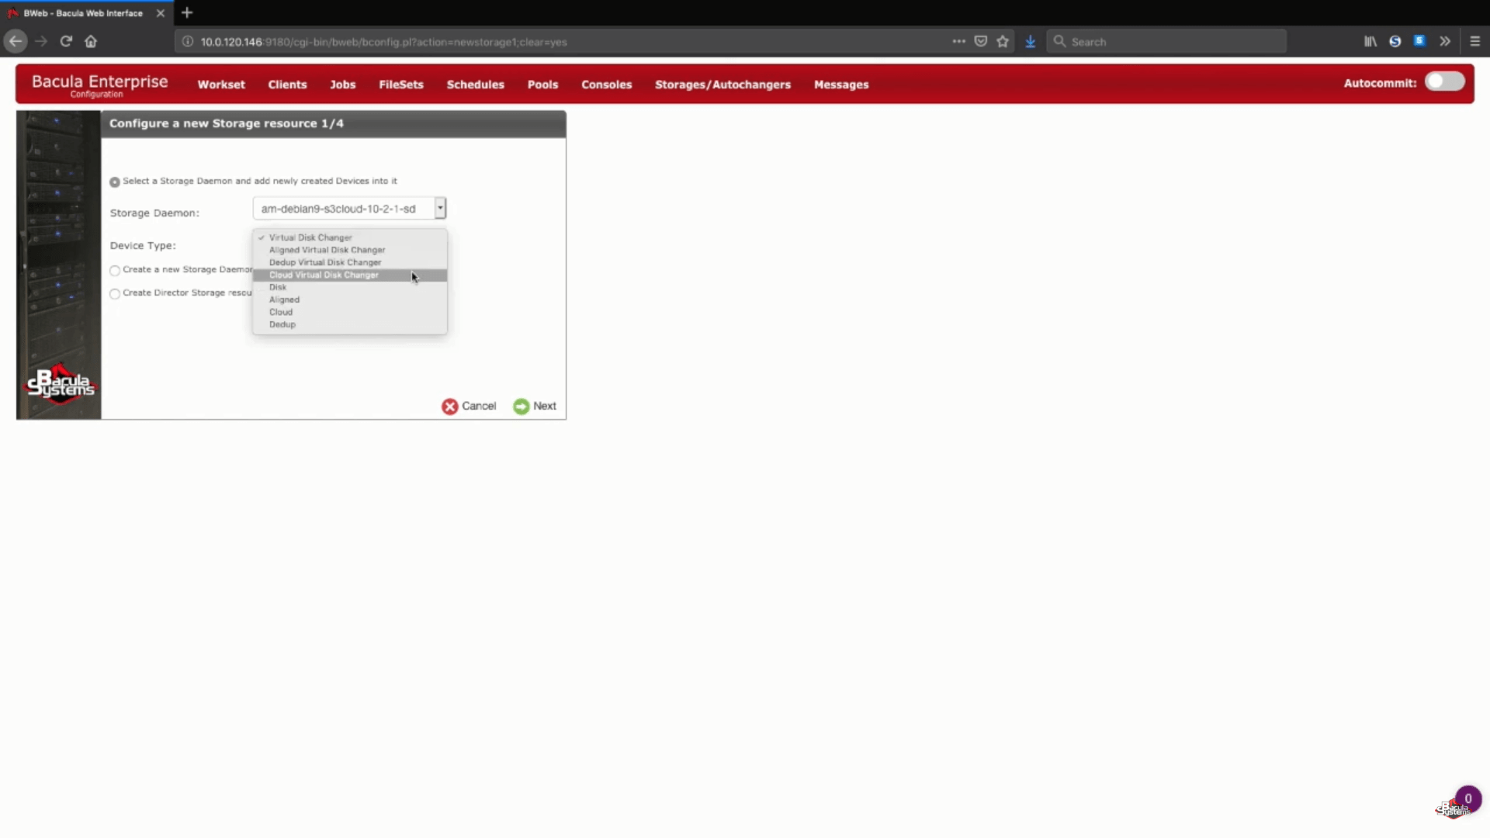Choose Cloud Virtual Disk Changer option

[x=349, y=275]
